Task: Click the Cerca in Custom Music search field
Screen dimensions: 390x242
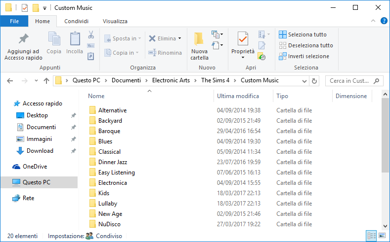Action: click(x=354, y=81)
